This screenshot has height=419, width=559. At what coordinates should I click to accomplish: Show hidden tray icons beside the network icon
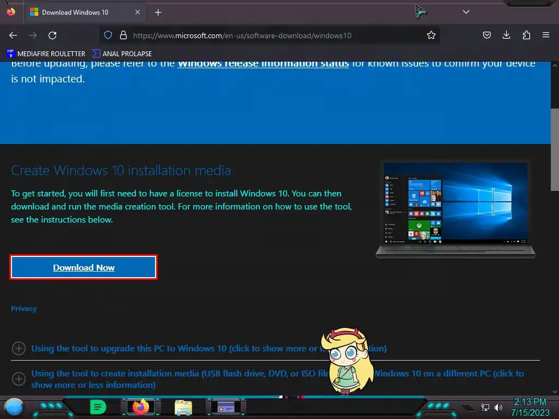[468, 408]
